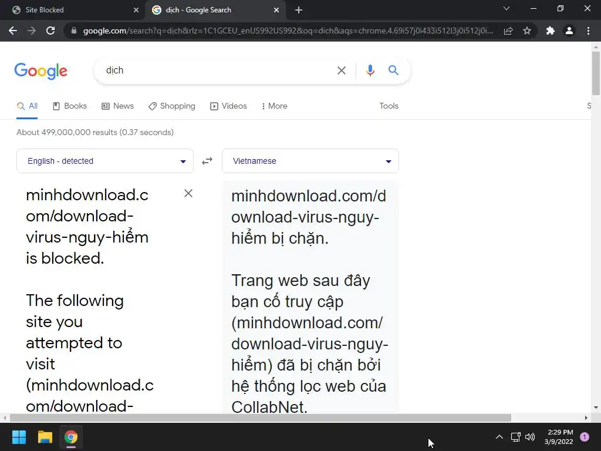Open the Extensions puzzle icon
601x451 pixels.
point(551,31)
